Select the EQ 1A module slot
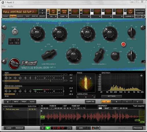Viewport: 147px width, 132px height. pos(53,12)
